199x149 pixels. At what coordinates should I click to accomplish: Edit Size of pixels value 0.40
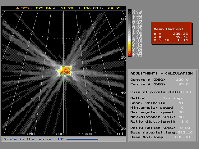tap(186, 92)
